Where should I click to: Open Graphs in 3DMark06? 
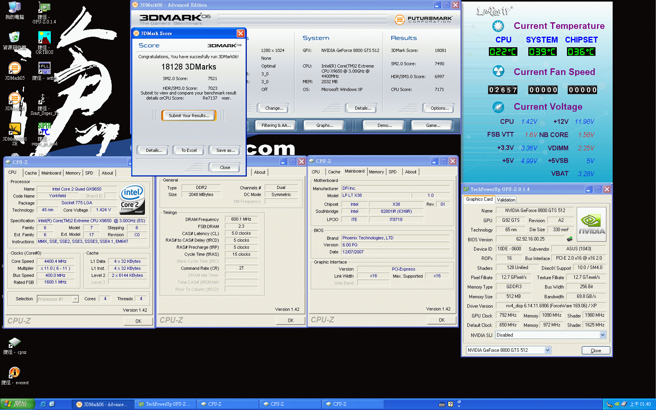point(325,125)
